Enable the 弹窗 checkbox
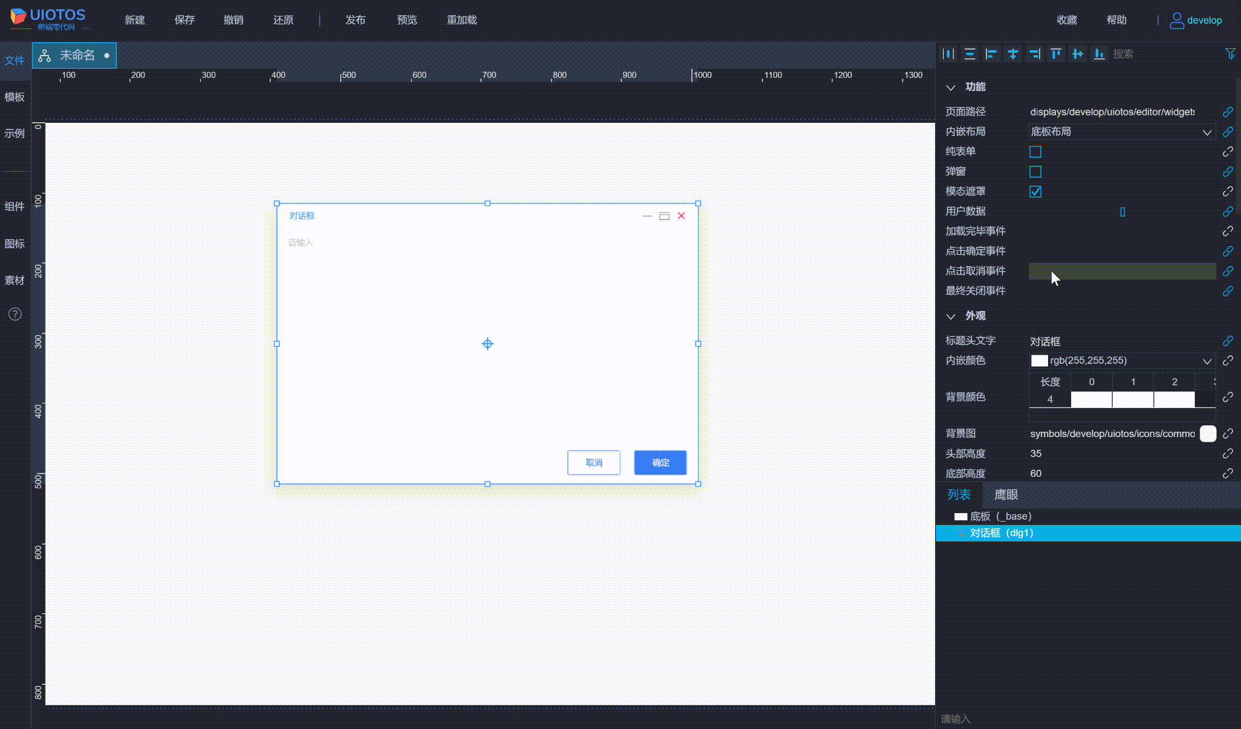Image resolution: width=1241 pixels, height=729 pixels. click(x=1035, y=172)
